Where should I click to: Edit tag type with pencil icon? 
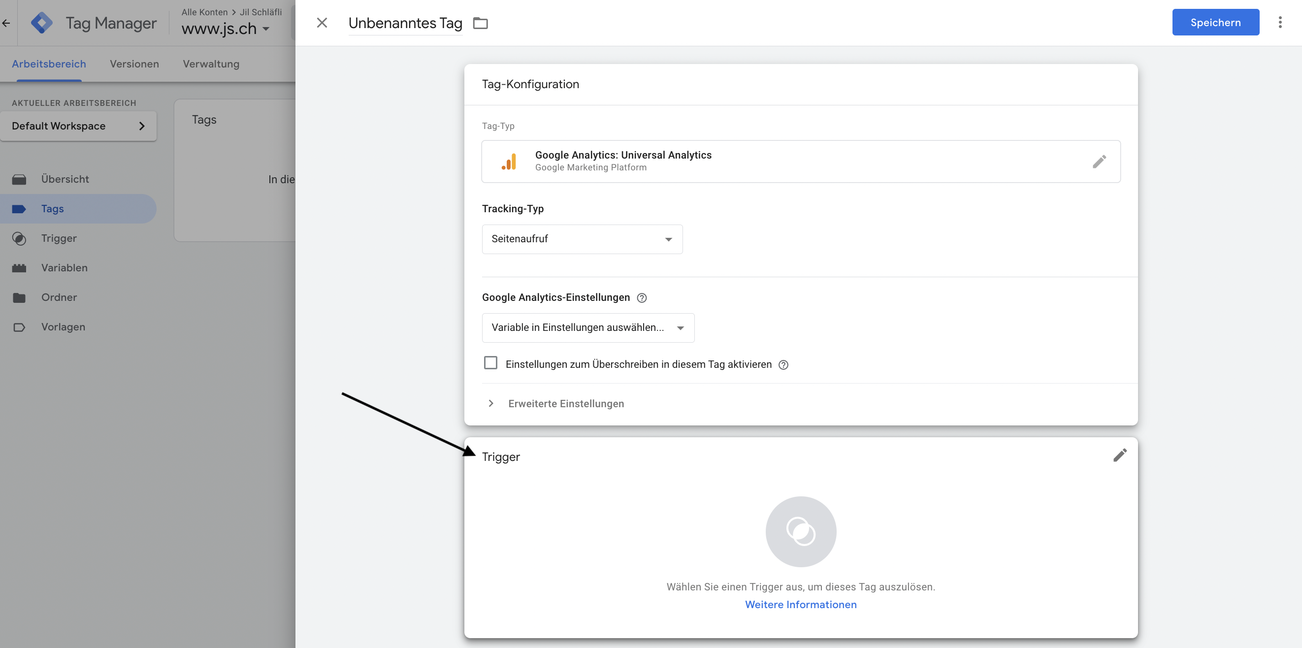(x=1099, y=161)
